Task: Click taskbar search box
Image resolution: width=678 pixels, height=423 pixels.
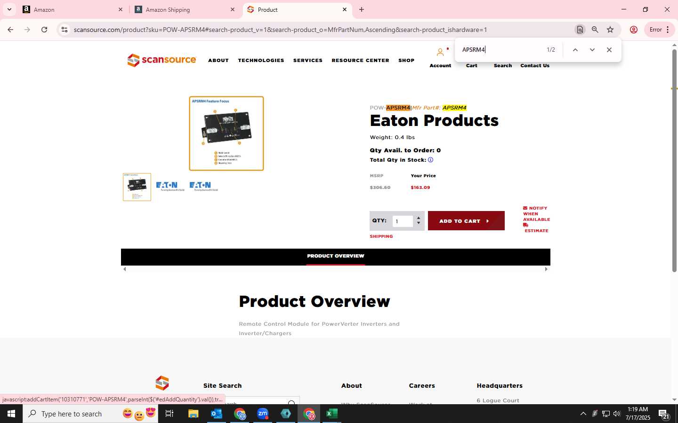Action: 90,414
